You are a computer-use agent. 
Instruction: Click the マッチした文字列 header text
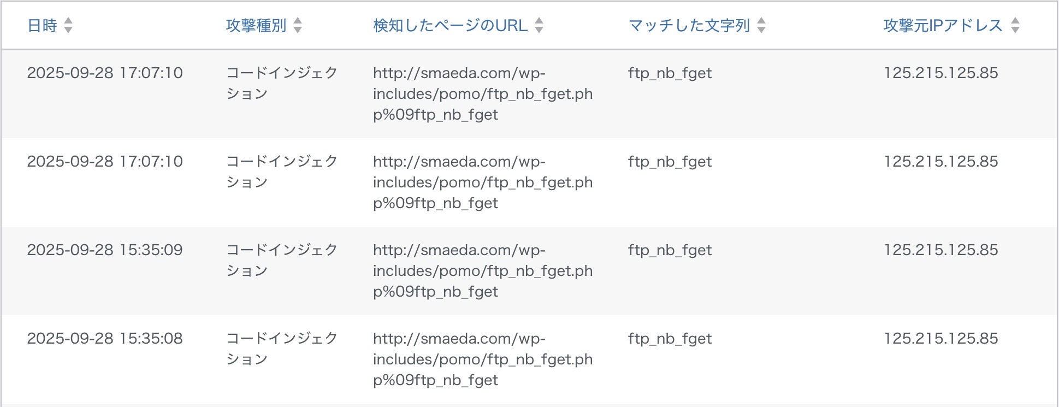pos(689,26)
